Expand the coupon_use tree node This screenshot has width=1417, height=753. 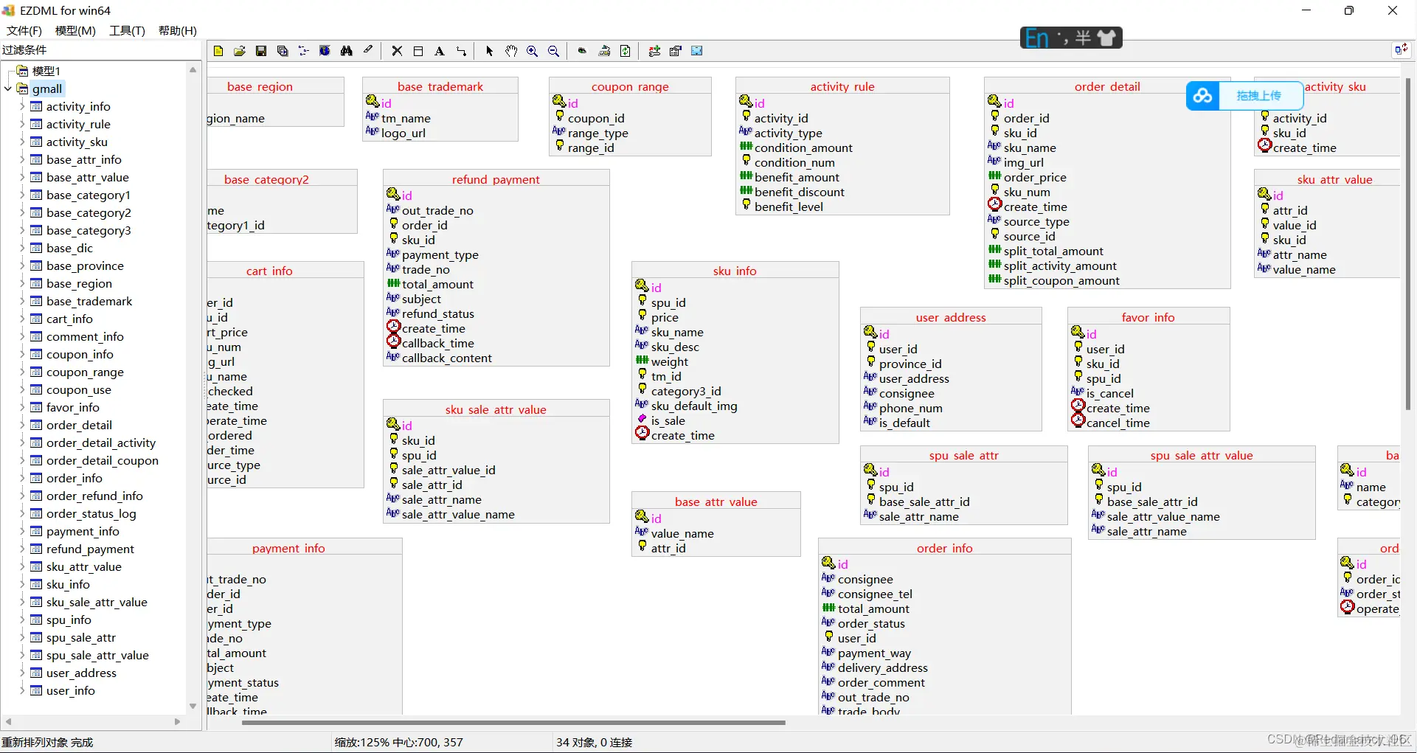[x=21, y=389]
